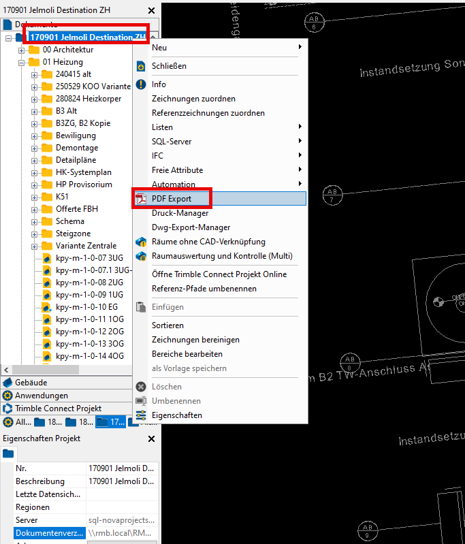Select the Detailpläne folder
The image size is (465, 544).
pos(76,160)
